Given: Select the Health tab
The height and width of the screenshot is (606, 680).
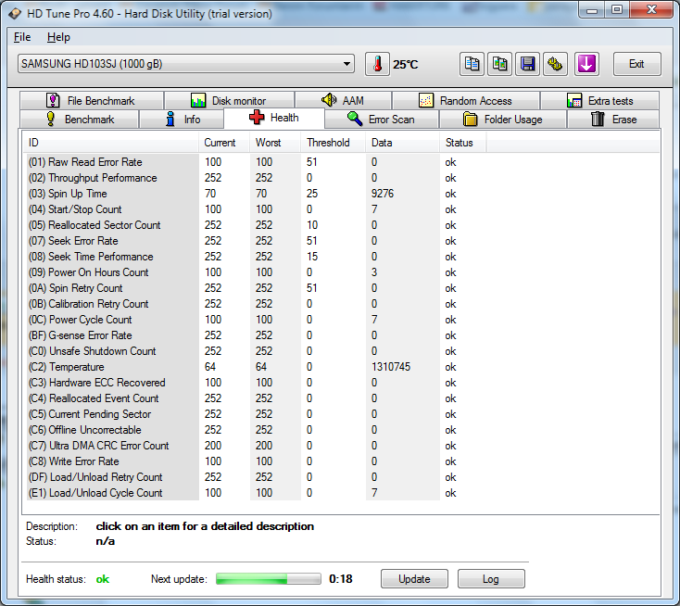Looking at the screenshot, I should click(274, 118).
